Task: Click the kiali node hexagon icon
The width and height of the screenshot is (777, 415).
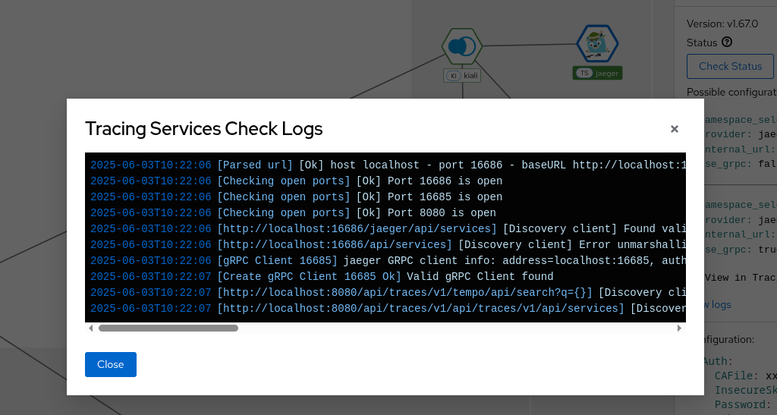Action: pos(462,46)
